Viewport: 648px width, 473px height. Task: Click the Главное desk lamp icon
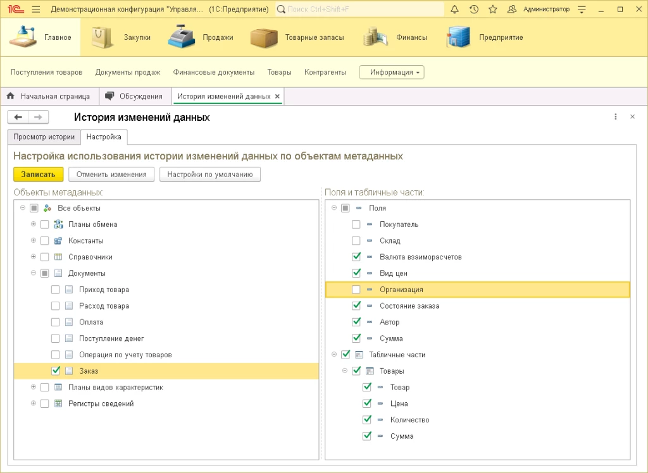[23, 37]
